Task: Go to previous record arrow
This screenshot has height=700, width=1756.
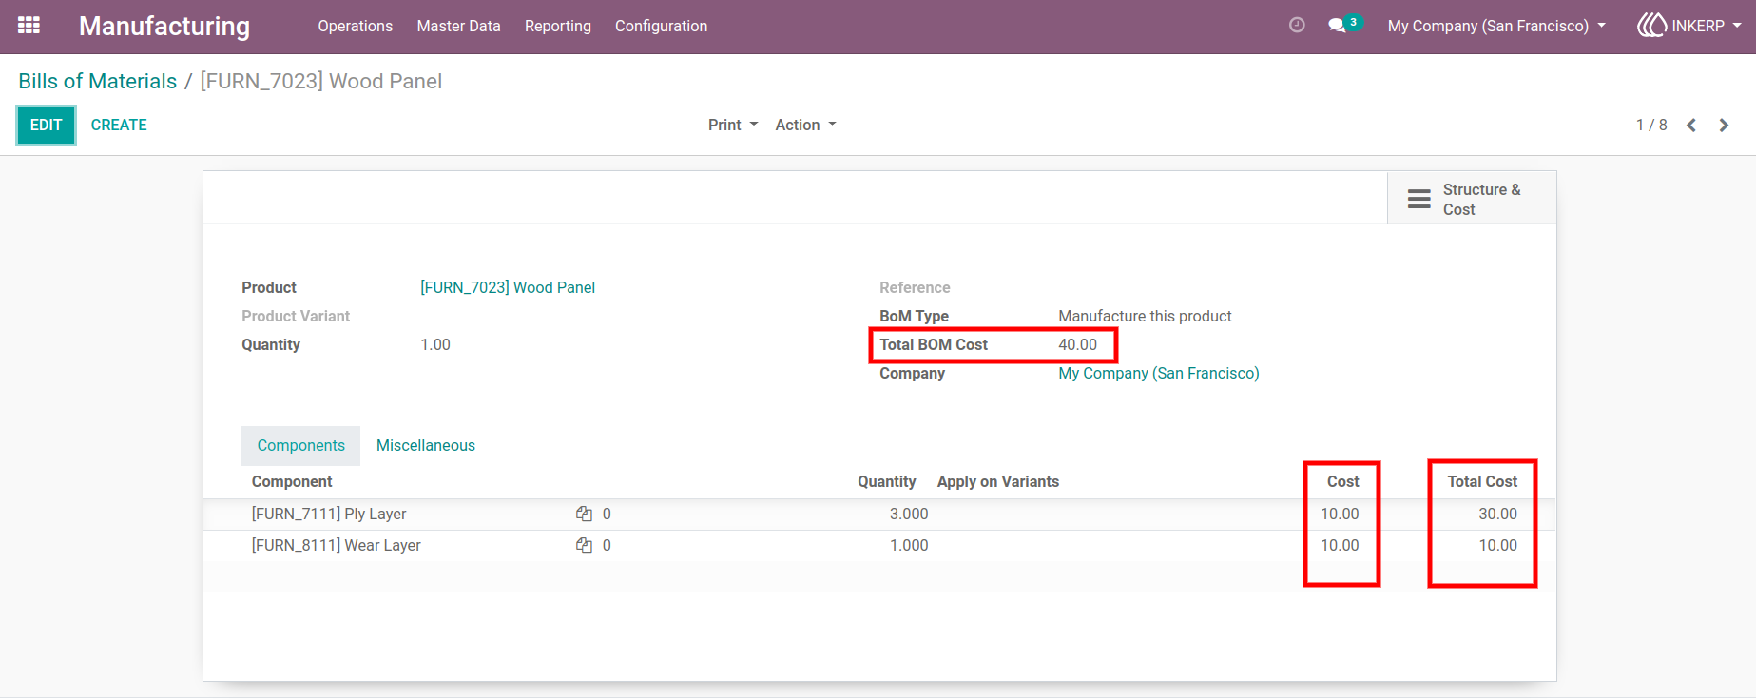Action: pyautogui.click(x=1691, y=126)
